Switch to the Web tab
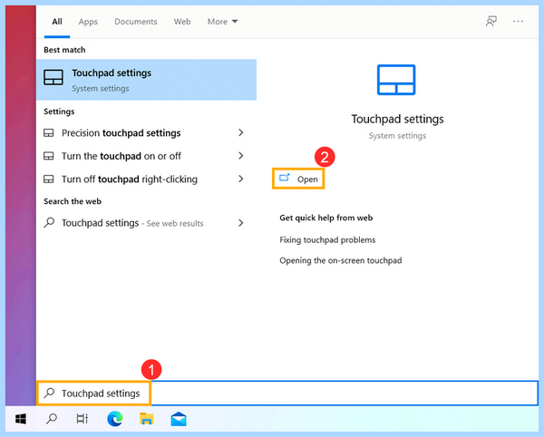Screen dimensions: 544x437 [x=182, y=22]
